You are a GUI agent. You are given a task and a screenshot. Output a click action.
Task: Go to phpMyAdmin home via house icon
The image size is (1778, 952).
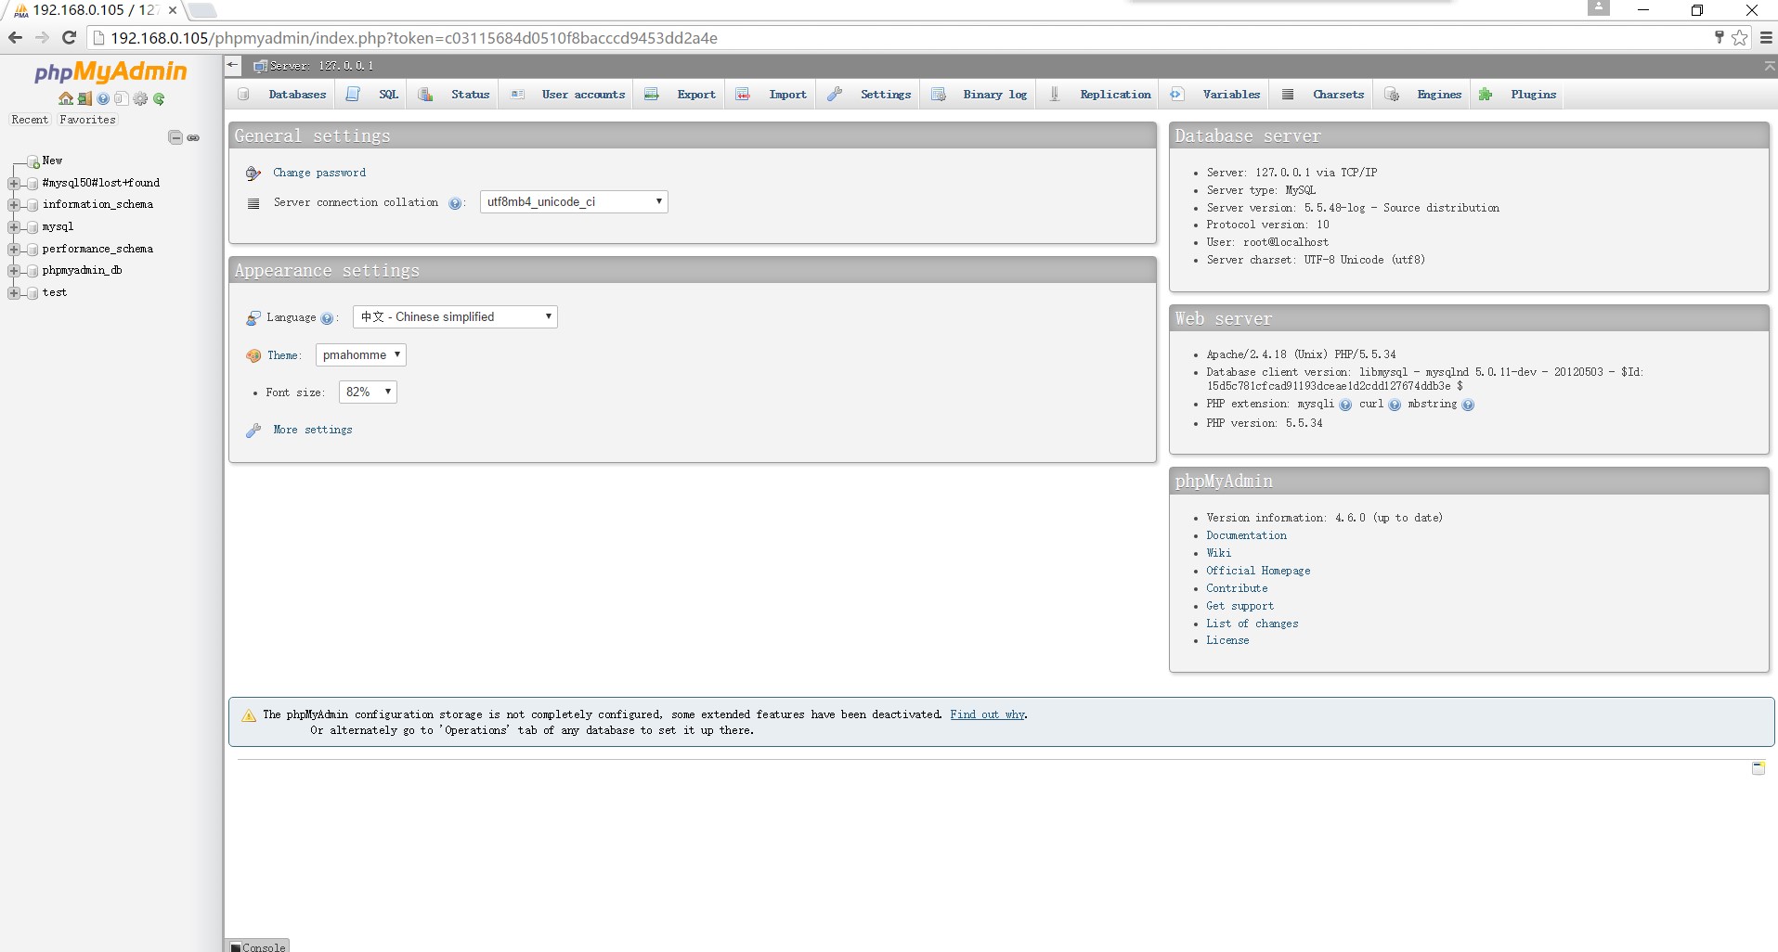tap(66, 98)
